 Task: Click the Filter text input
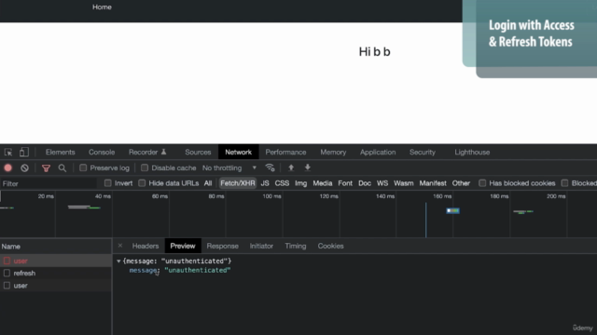[x=49, y=183]
